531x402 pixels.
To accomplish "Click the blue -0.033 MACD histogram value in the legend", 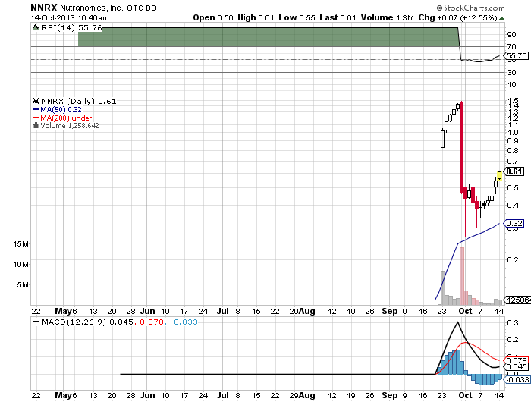I will pos(184,322).
